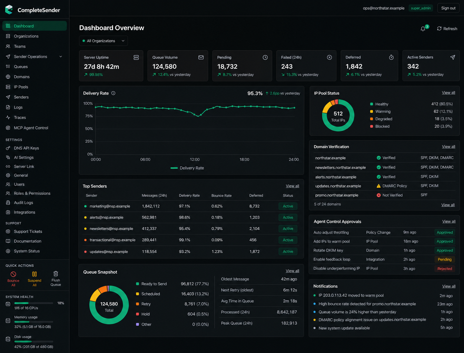Screen dimensions: 464x353
Task: Click the Audit Logs sidebar icon
Action: click(x=8, y=203)
